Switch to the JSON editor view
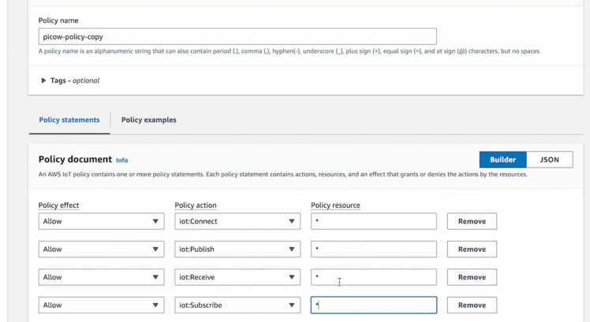The width and height of the screenshot is (590, 322). [x=549, y=159]
